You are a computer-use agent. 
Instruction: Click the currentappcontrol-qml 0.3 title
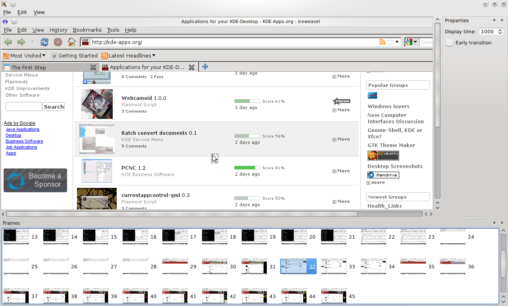tap(156, 195)
